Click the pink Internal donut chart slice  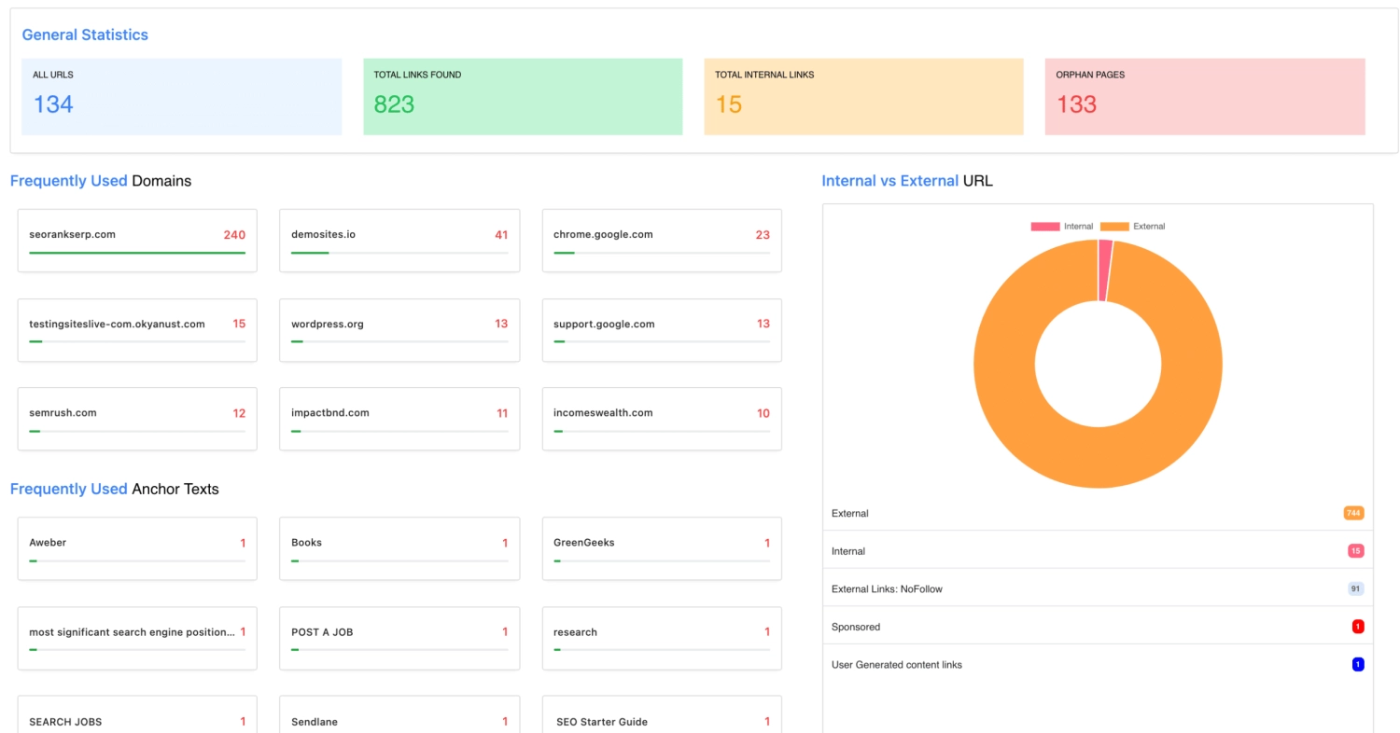pyautogui.click(x=1105, y=270)
